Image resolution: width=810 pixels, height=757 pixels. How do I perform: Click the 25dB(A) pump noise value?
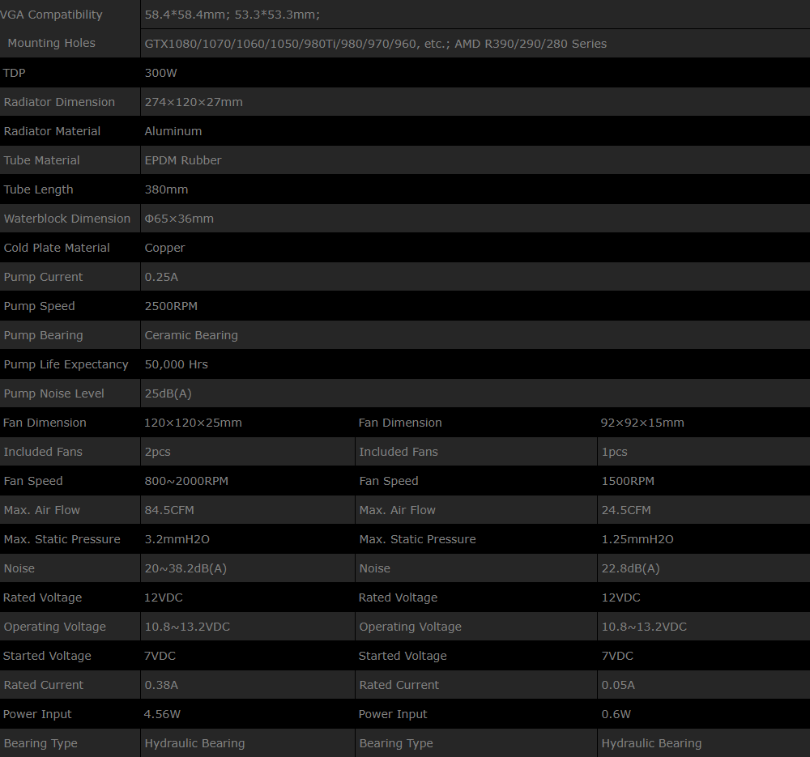pos(168,393)
